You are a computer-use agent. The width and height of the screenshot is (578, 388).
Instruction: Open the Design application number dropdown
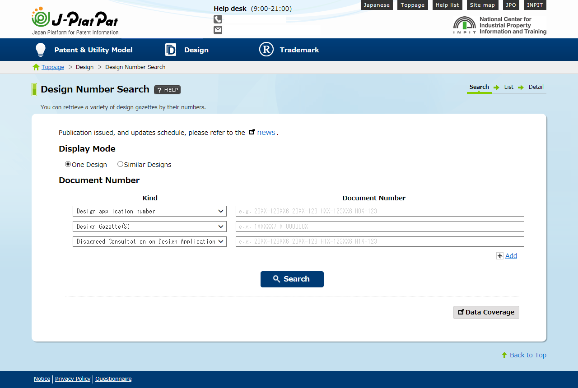[149, 211]
